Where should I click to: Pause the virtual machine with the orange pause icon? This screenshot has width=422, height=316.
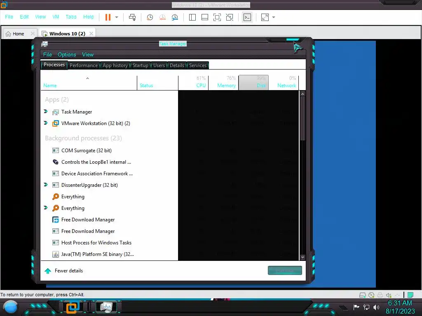[x=108, y=17]
